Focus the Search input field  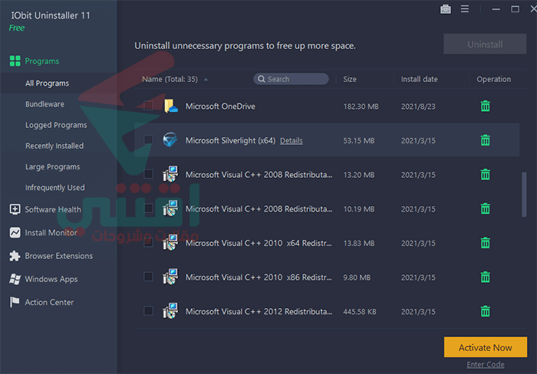tap(291, 79)
